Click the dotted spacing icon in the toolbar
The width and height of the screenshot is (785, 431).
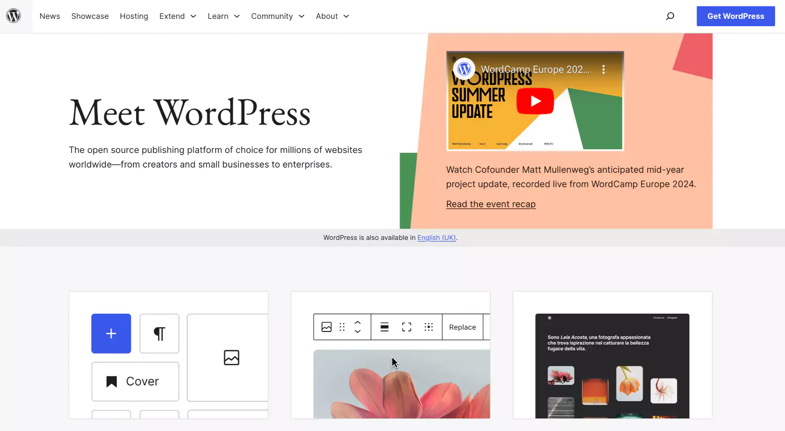point(429,327)
